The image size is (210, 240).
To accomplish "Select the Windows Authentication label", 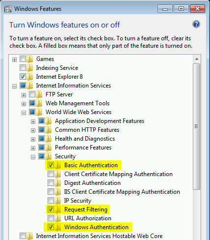I will [96, 227].
